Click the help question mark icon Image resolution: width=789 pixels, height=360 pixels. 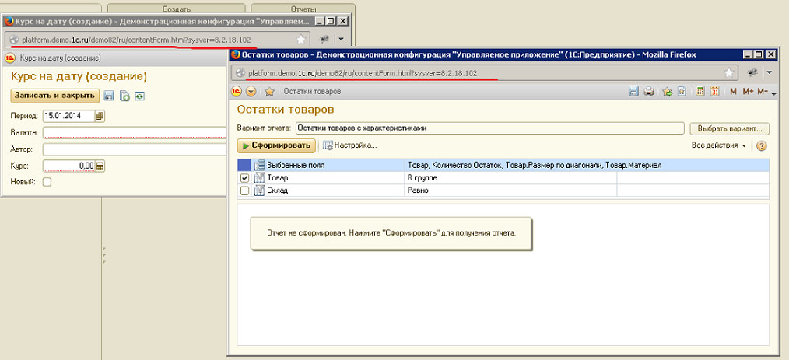762,146
